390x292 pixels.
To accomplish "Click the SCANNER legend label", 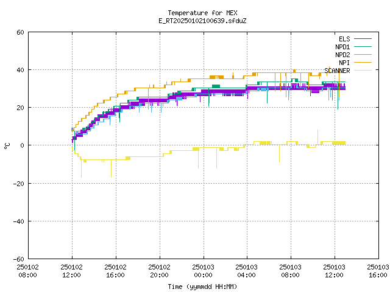I will click(337, 71).
